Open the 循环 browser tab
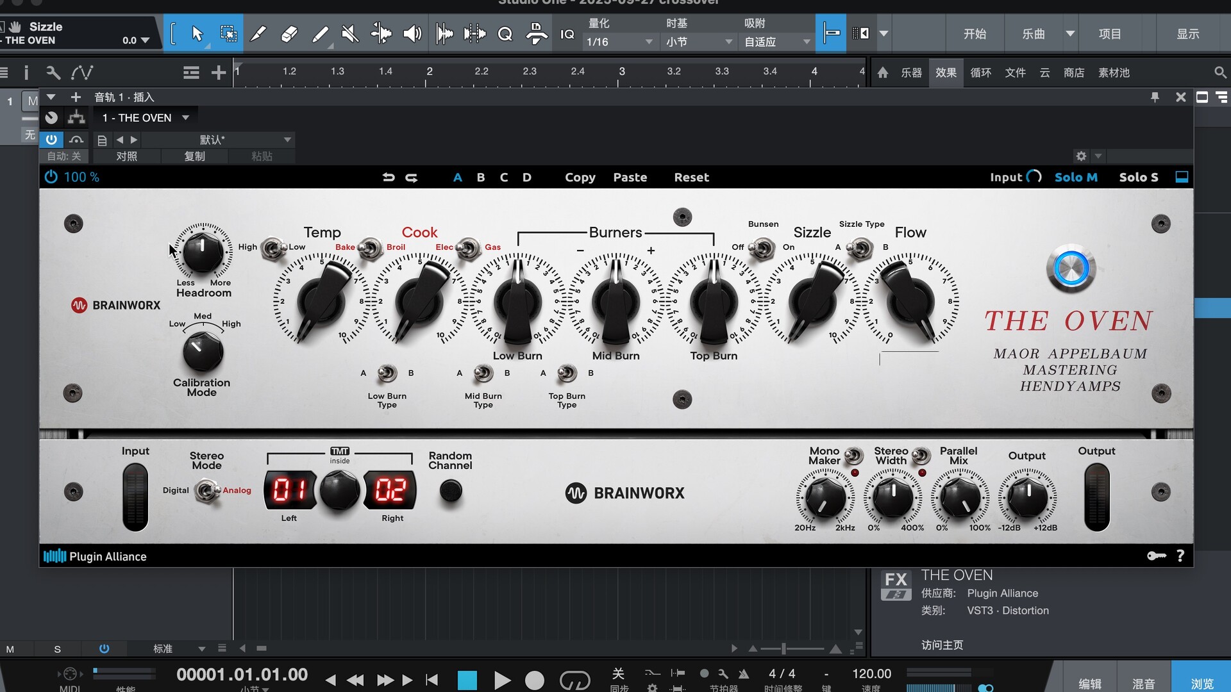This screenshot has height=692, width=1231. (980, 73)
